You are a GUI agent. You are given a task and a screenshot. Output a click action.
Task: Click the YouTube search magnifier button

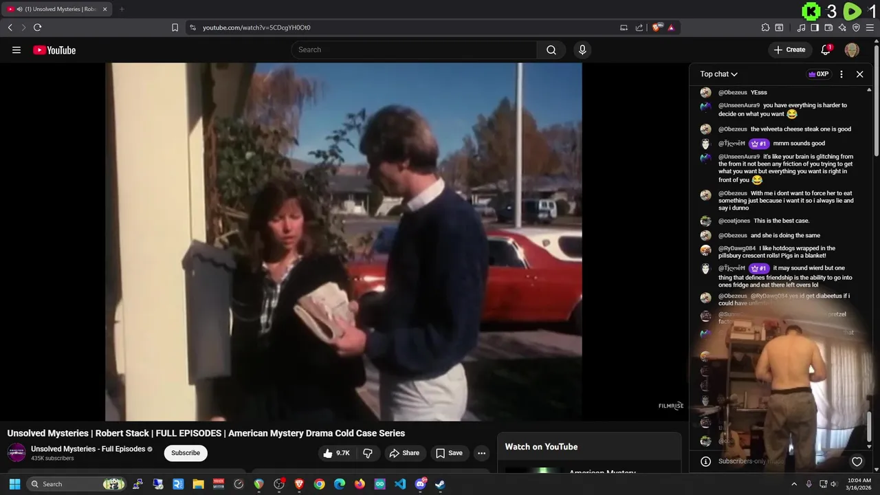(551, 49)
